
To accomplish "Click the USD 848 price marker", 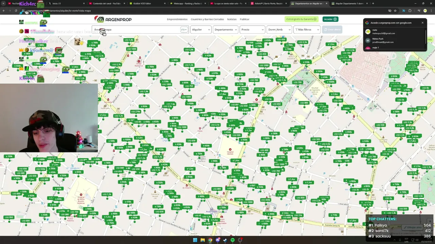I will click(x=120, y=168).
